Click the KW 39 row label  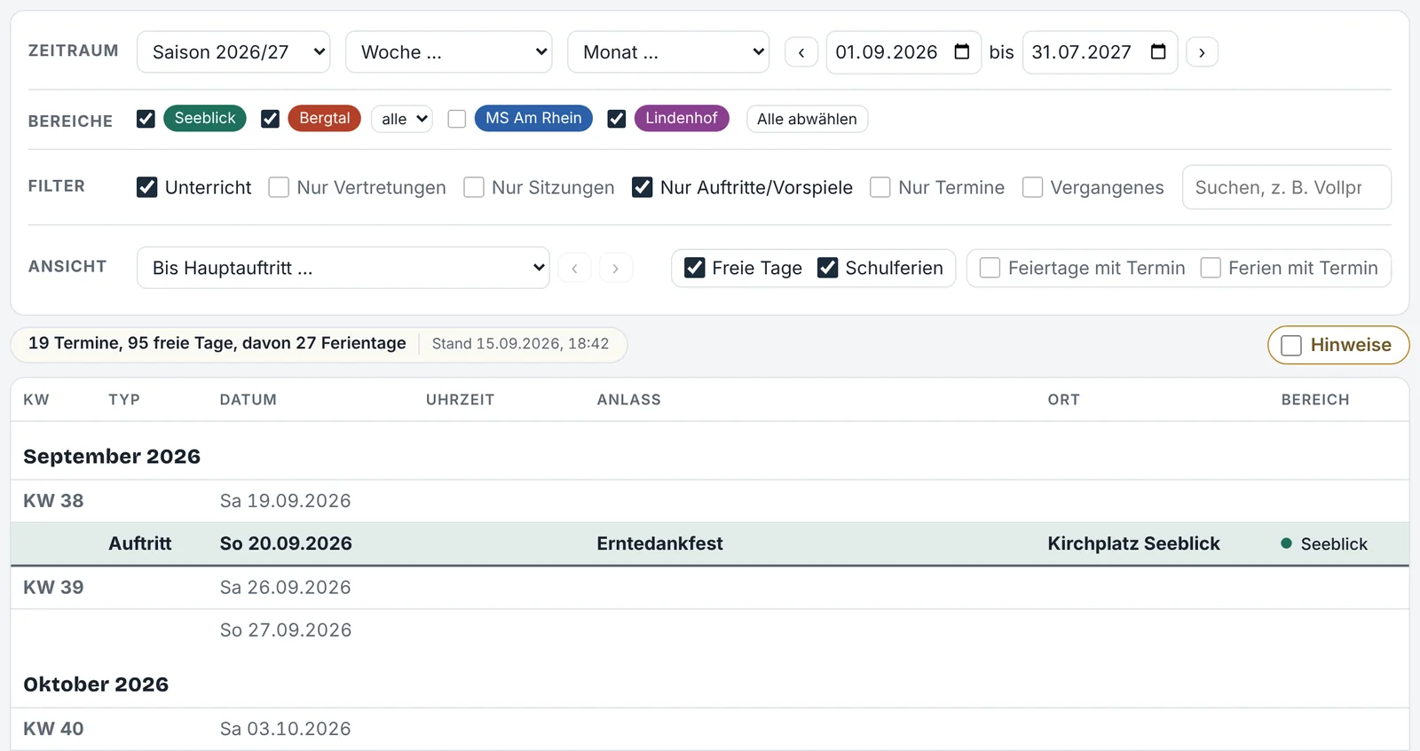(53, 587)
